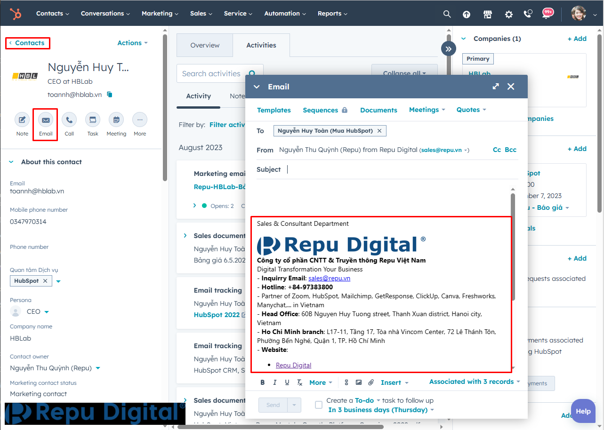This screenshot has width=604, height=430.
Task: Click the HubSpot sprocket logo
Action: (x=16, y=14)
